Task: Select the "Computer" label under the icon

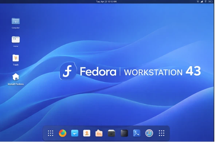Action: (16, 28)
